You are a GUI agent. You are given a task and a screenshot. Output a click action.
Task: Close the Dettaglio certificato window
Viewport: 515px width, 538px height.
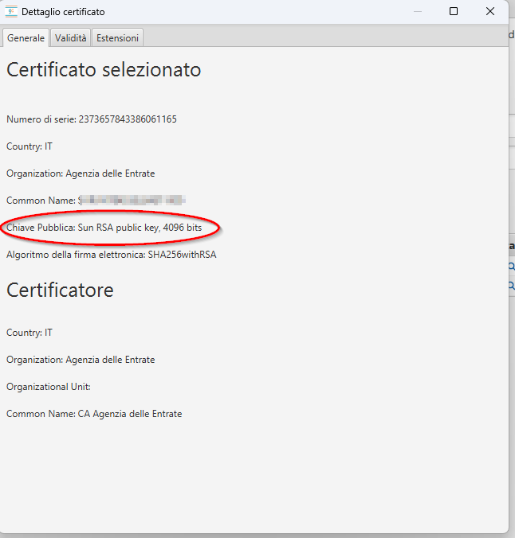[x=490, y=11]
